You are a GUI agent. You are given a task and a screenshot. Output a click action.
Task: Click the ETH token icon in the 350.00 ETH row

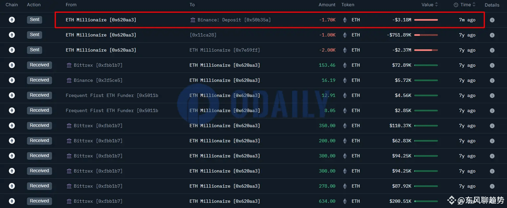click(x=344, y=126)
